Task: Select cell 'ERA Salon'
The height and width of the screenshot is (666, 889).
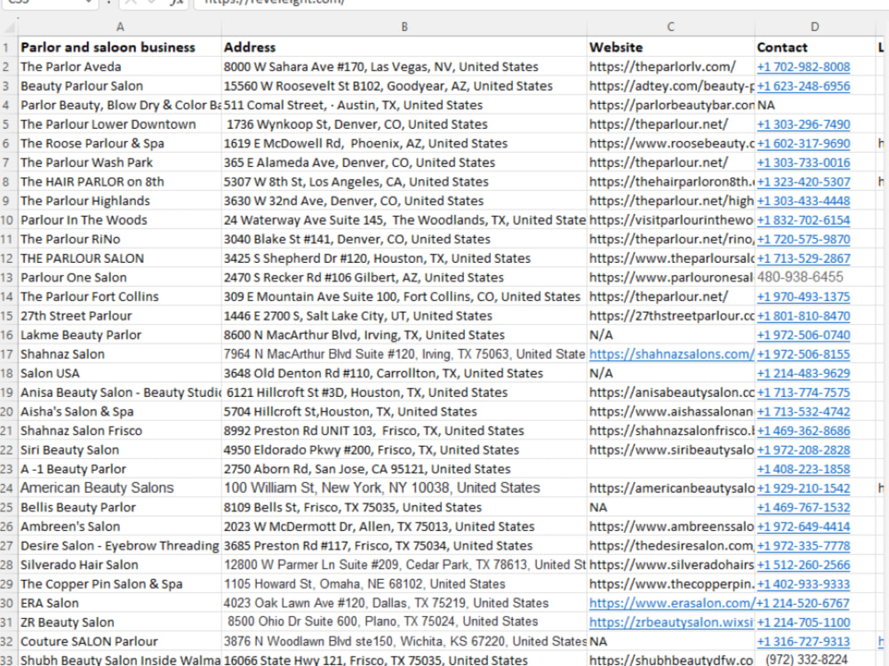Action: coord(120,603)
